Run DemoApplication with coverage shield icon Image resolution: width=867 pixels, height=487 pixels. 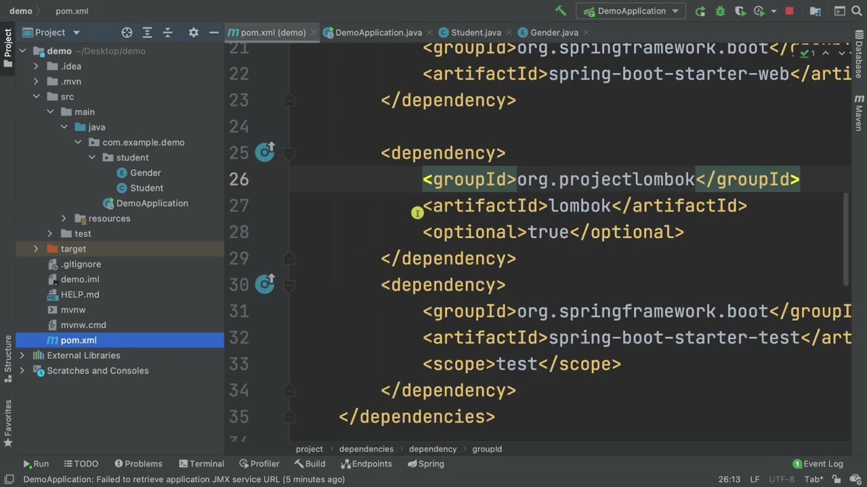tap(740, 11)
